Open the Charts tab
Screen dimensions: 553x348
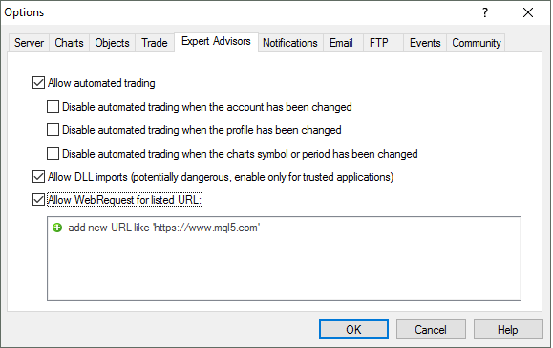(69, 43)
